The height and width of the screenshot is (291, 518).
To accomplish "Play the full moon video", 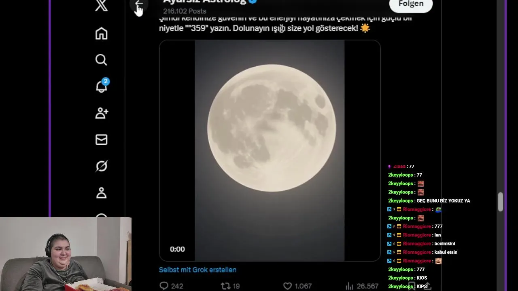I will [270, 150].
